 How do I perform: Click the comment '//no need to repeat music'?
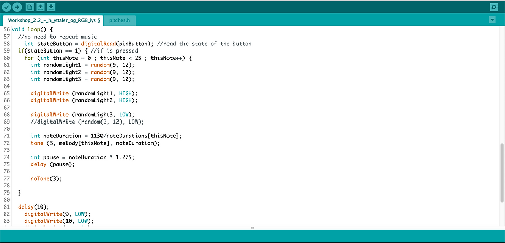tap(57, 37)
